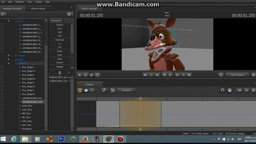Screen dimensions: 256x144
Task: Tick checkbox beside foxy_finger0
Action: 2,75
